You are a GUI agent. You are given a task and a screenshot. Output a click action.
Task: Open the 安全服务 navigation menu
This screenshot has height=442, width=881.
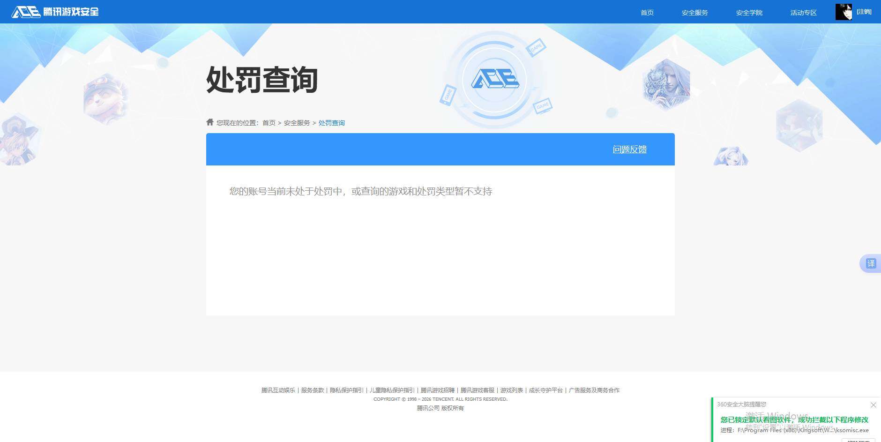point(695,13)
